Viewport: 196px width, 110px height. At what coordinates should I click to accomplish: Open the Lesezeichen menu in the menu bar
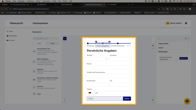coord(46,1)
